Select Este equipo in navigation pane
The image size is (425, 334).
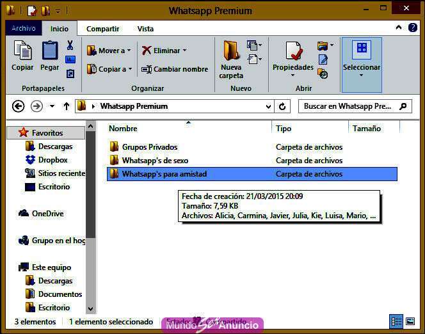(x=45, y=267)
